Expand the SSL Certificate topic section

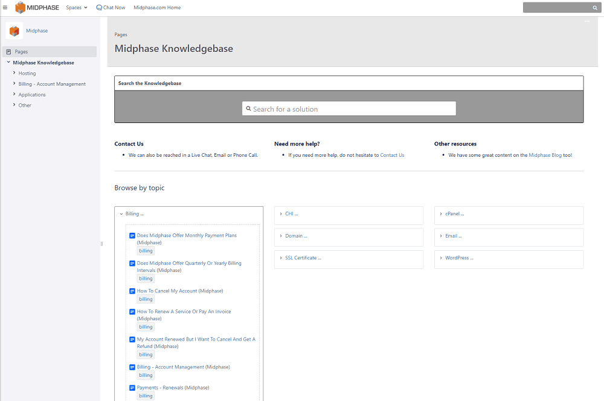(281, 258)
